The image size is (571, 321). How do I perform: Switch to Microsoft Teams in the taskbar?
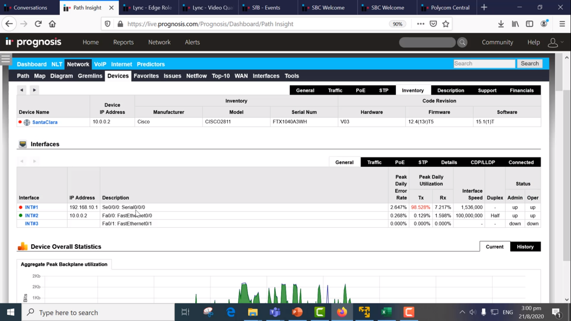click(x=275, y=312)
